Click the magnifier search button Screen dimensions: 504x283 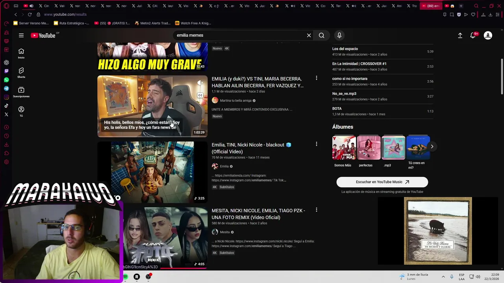[322, 35]
